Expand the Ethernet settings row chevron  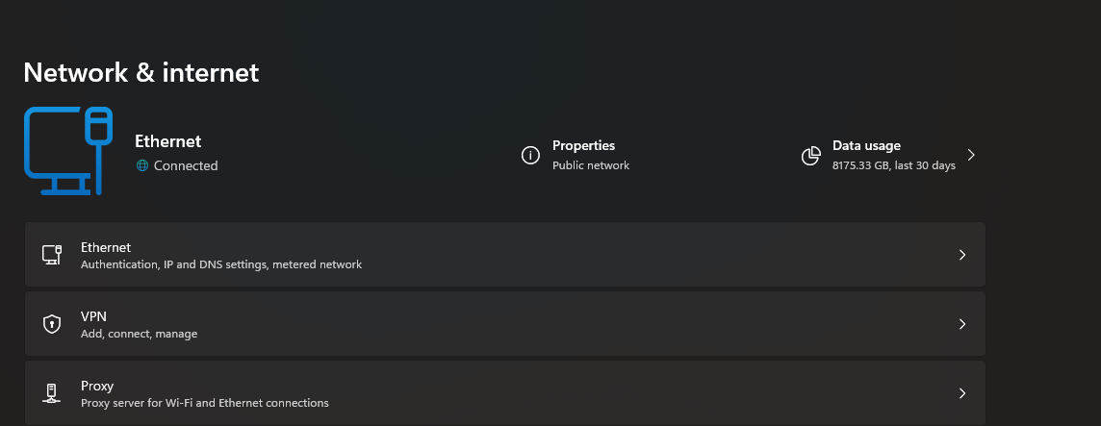coord(962,255)
